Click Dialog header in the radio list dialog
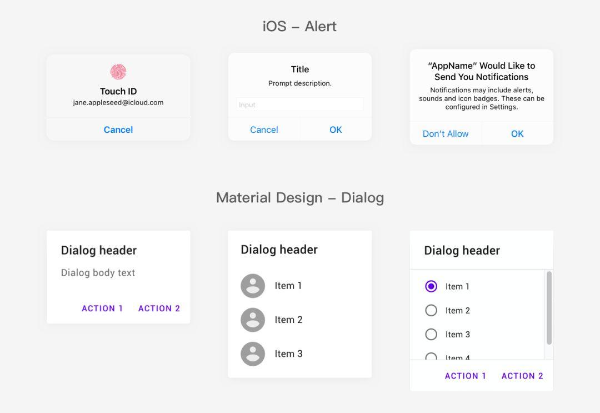 click(x=462, y=250)
